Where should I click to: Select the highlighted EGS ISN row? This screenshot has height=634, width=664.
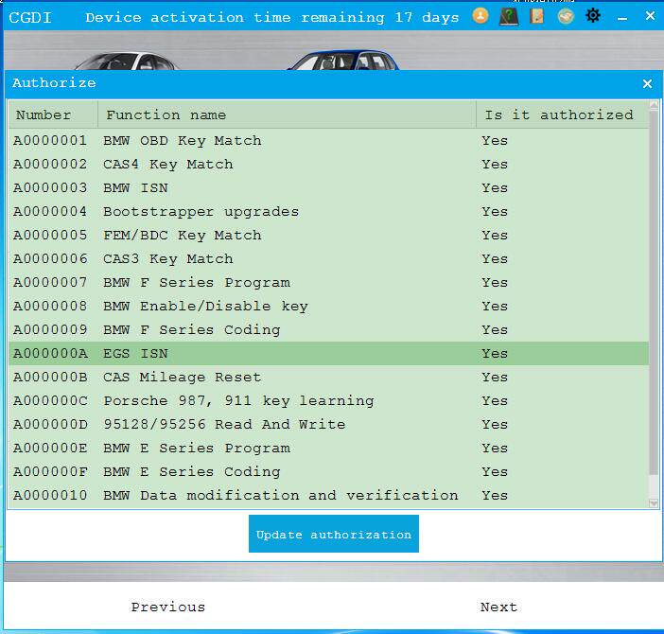pos(328,354)
